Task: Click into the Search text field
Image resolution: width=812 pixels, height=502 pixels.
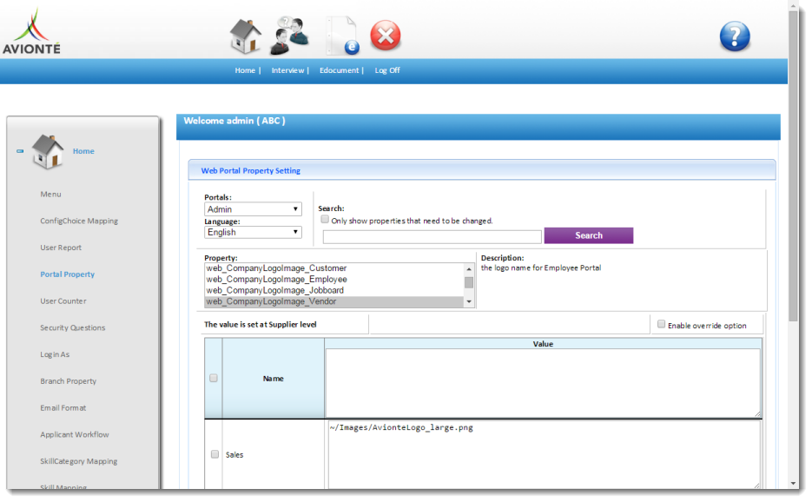Action: (x=432, y=236)
